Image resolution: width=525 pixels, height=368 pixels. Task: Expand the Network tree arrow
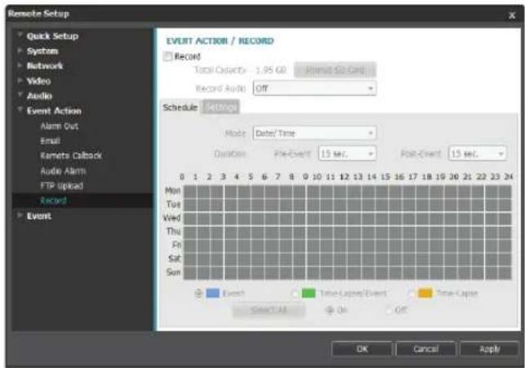point(20,65)
